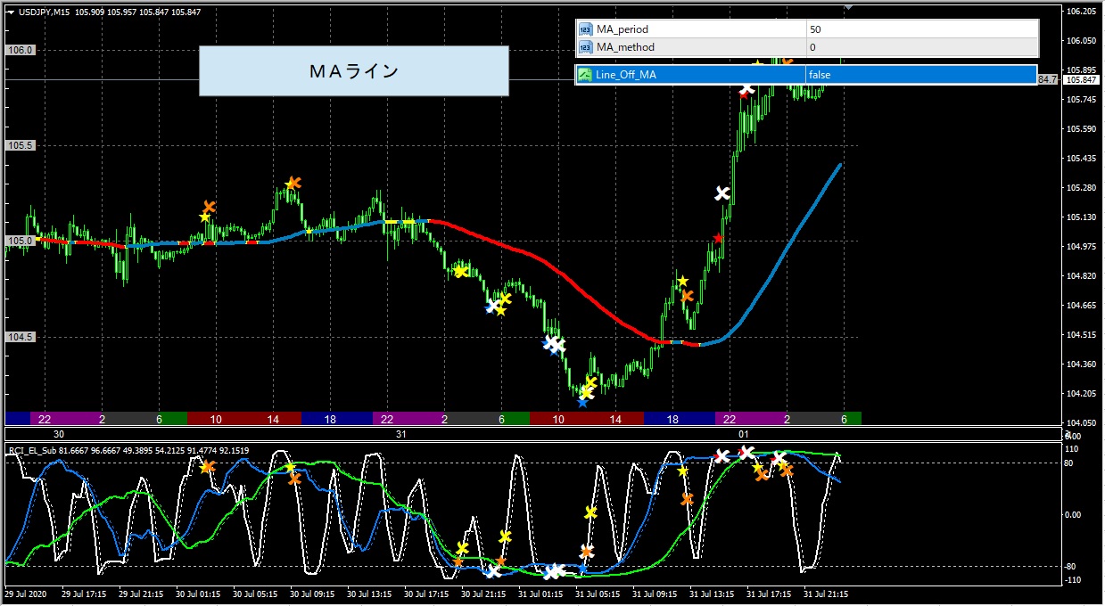The height and width of the screenshot is (606, 1105).
Task: Select the MA_method parameter name
Action: pyautogui.click(x=625, y=47)
